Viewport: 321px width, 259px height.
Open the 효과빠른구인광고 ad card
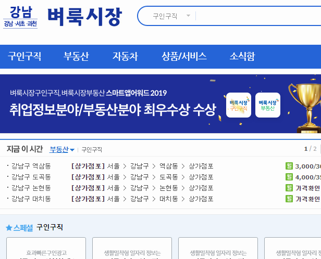(x=46, y=248)
